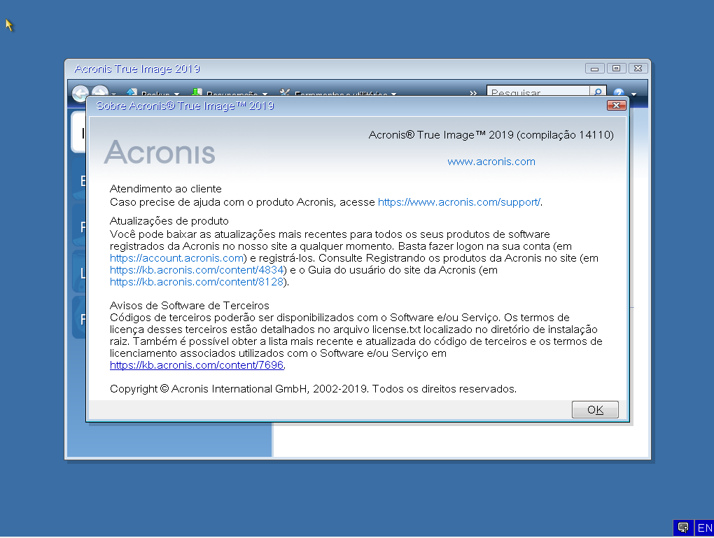The width and height of the screenshot is (714, 538).
Task: Close the Acronis True Image 2019 main window
Action: 638,69
